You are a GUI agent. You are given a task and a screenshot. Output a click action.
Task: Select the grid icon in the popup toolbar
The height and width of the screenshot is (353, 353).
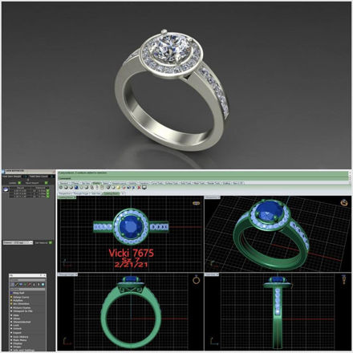click(12, 284)
